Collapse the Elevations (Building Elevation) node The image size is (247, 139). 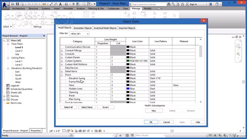8,68
